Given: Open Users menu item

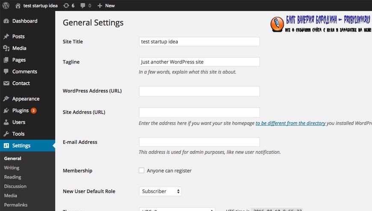Looking at the screenshot, I should [x=27, y=122].
